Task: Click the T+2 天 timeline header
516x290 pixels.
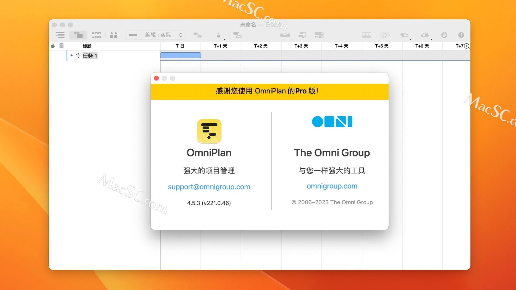Action: coord(261,46)
